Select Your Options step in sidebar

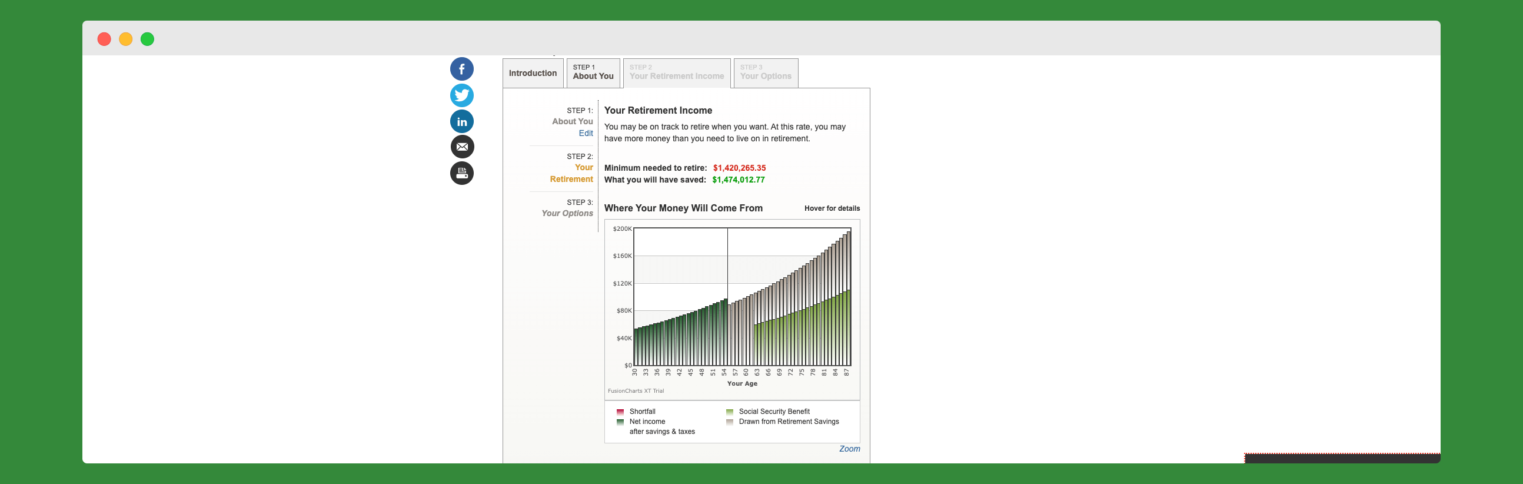coord(567,214)
